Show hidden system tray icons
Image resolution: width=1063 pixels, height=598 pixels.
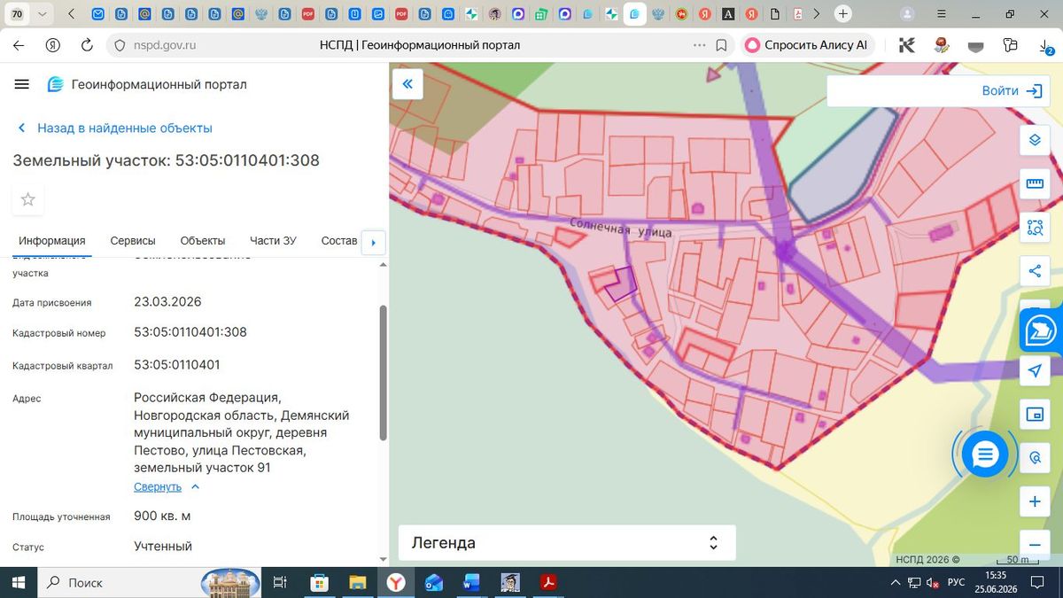(x=894, y=582)
